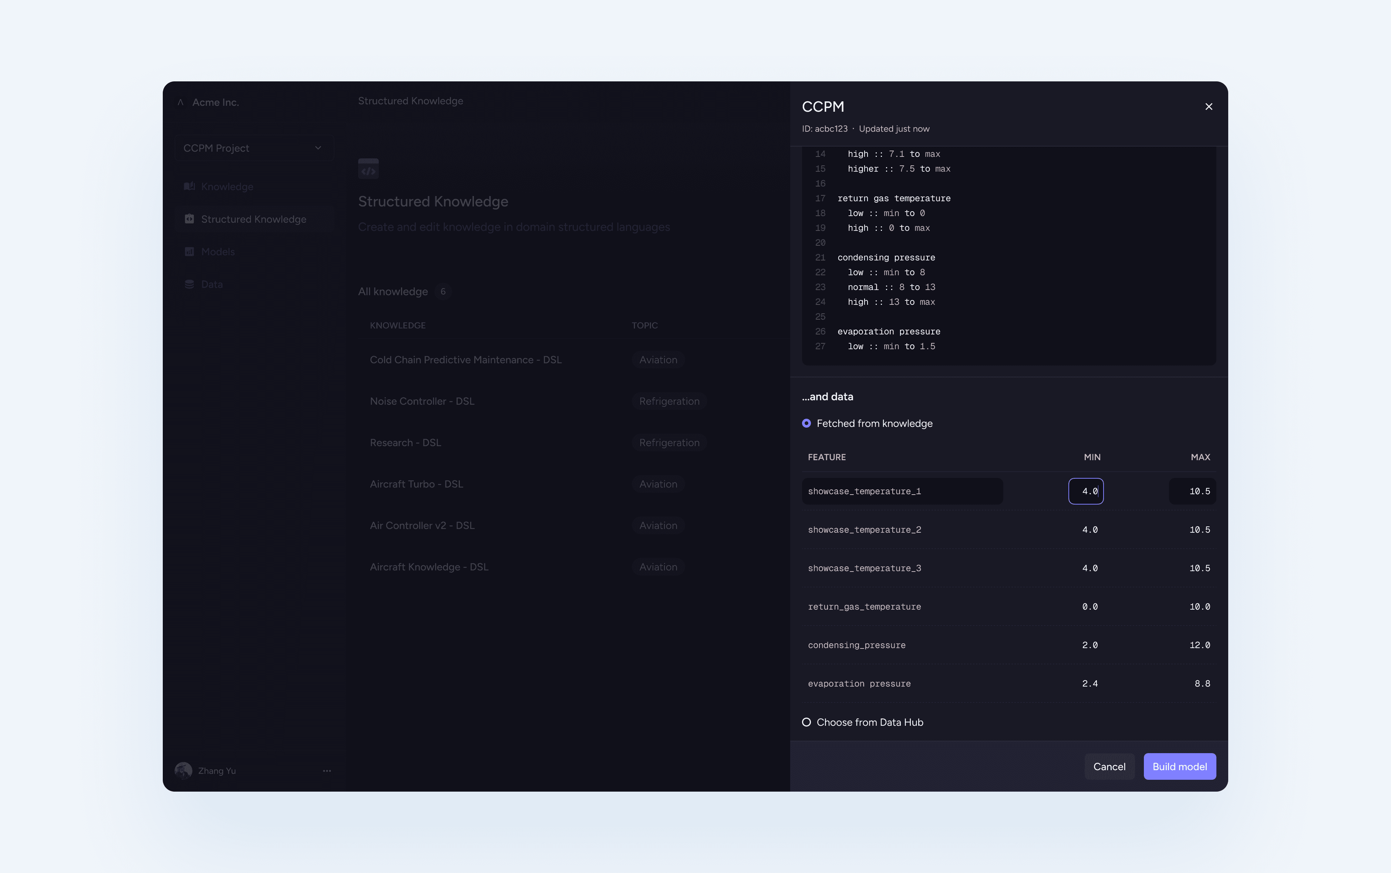
Task: Click Zhang Yu's avatar picture
Action: 183,770
